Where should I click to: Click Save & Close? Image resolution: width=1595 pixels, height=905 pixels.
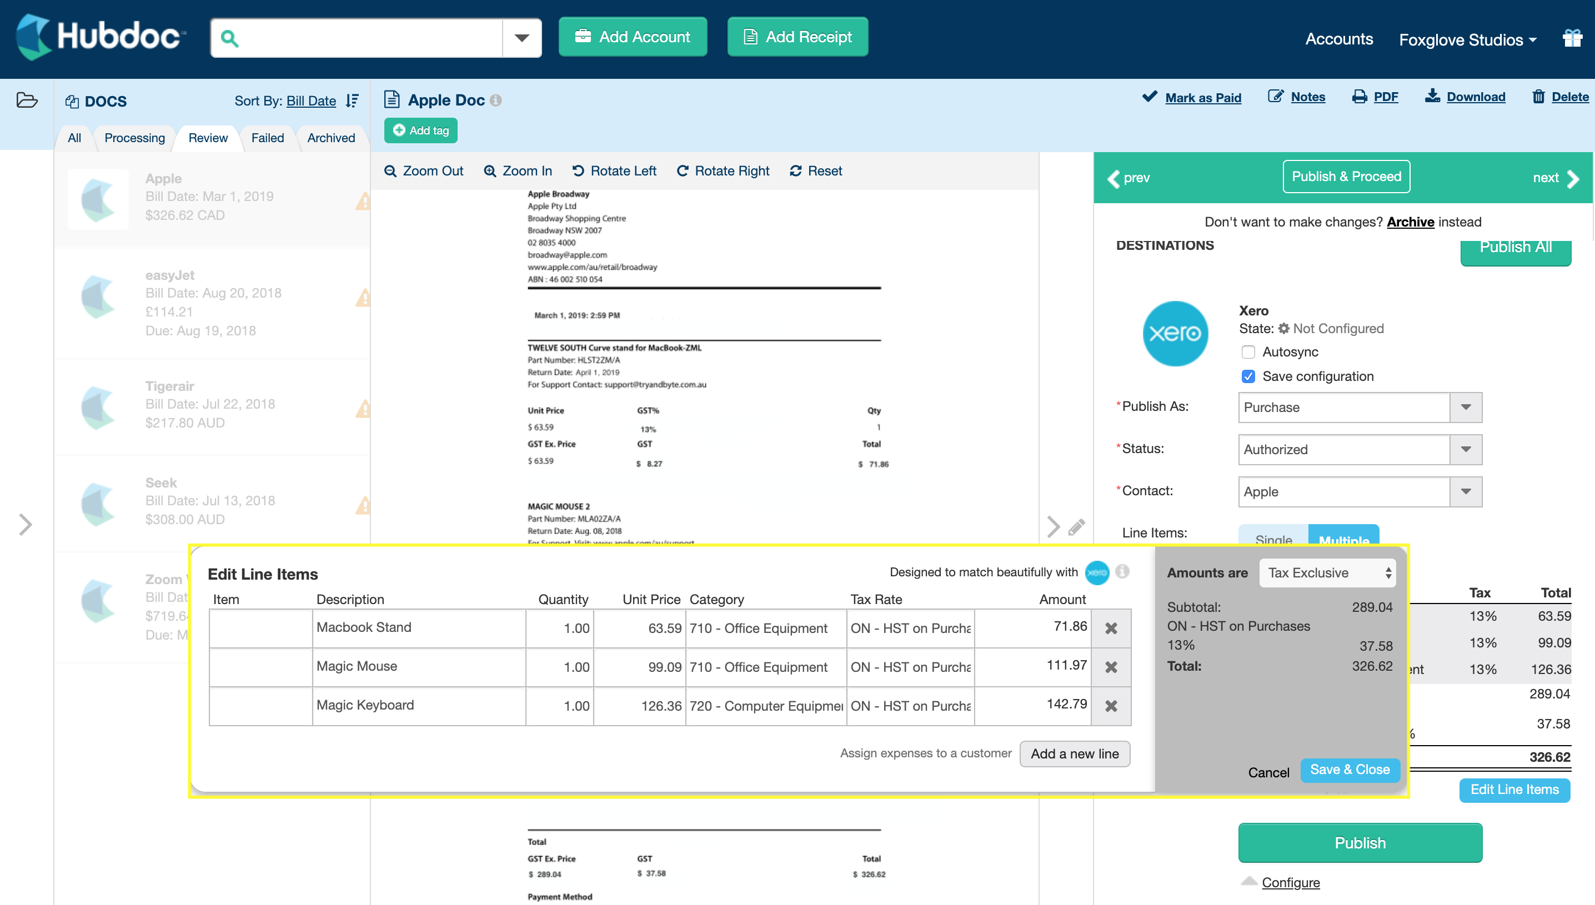(x=1350, y=770)
